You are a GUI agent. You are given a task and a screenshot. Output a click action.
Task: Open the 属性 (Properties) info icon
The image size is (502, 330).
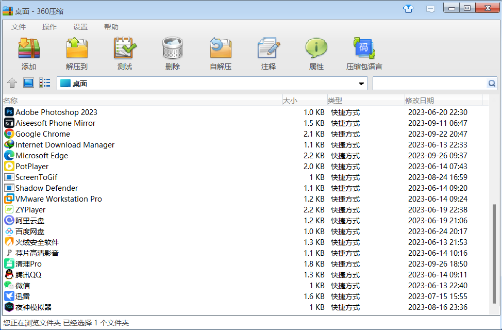click(316, 48)
